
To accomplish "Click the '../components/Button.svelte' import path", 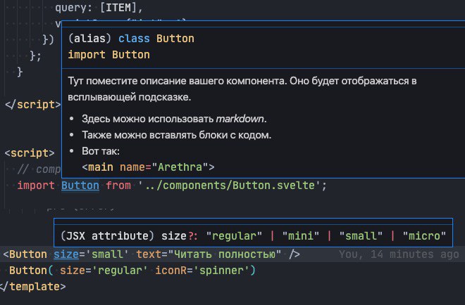I will (x=229, y=186).
